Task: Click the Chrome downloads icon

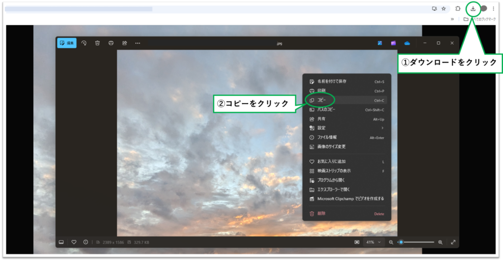Action: [x=473, y=8]
